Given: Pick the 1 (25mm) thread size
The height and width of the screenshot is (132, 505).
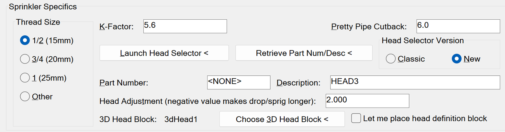Looking at the screenshot, I should (x=25, y=78).
